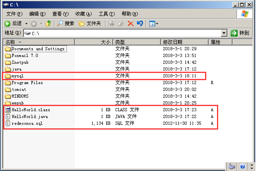Select the mysql folder icon
The height and width of the screenshot is (171, 256).
(8, 76)
